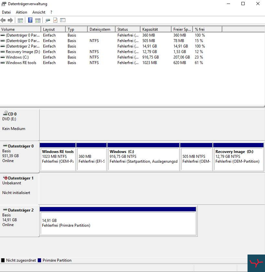Image resolution: width=265 pixels, height=272 pixels.
Task: Click the checkmark properties toolbar icon
Action: [55, 20]
